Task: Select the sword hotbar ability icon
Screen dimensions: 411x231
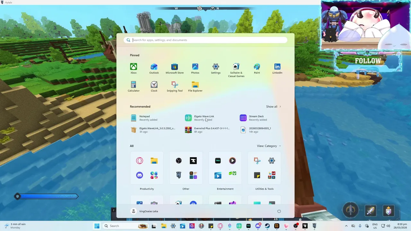Action: point(370,211)
